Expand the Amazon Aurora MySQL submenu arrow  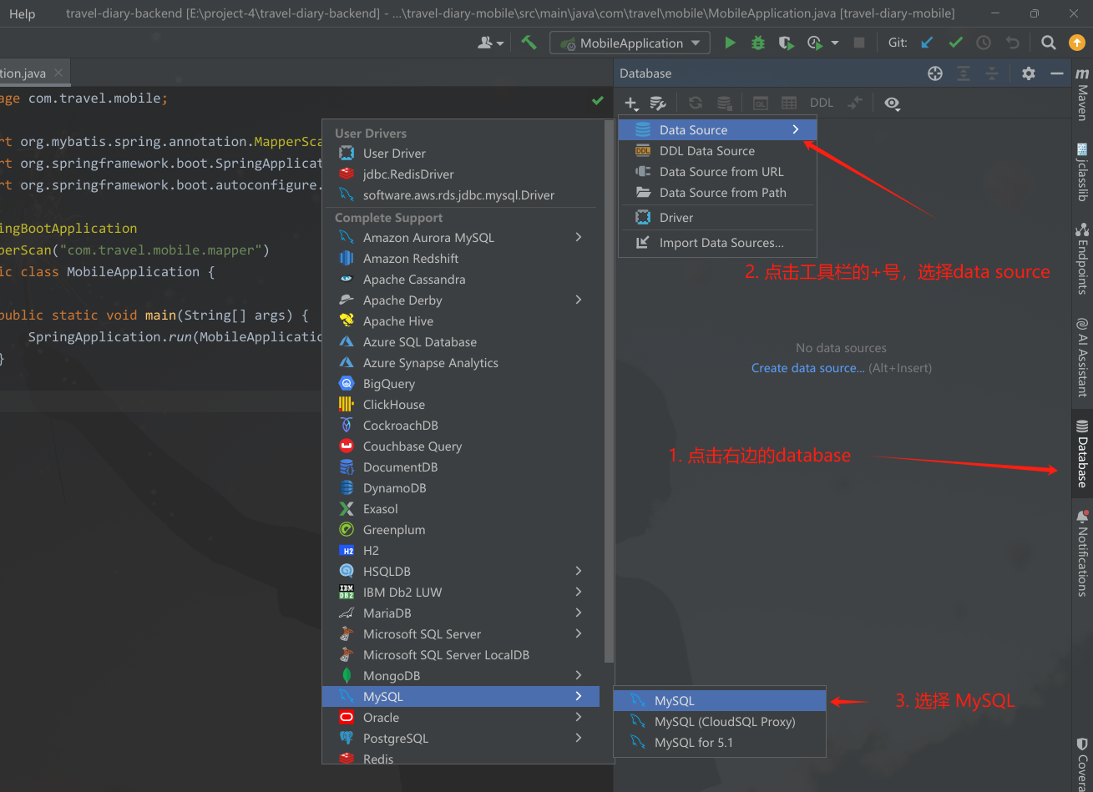579,237
